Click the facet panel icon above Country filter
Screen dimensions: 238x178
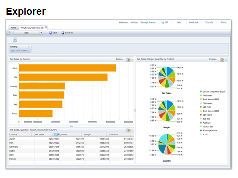coord(15,40)
